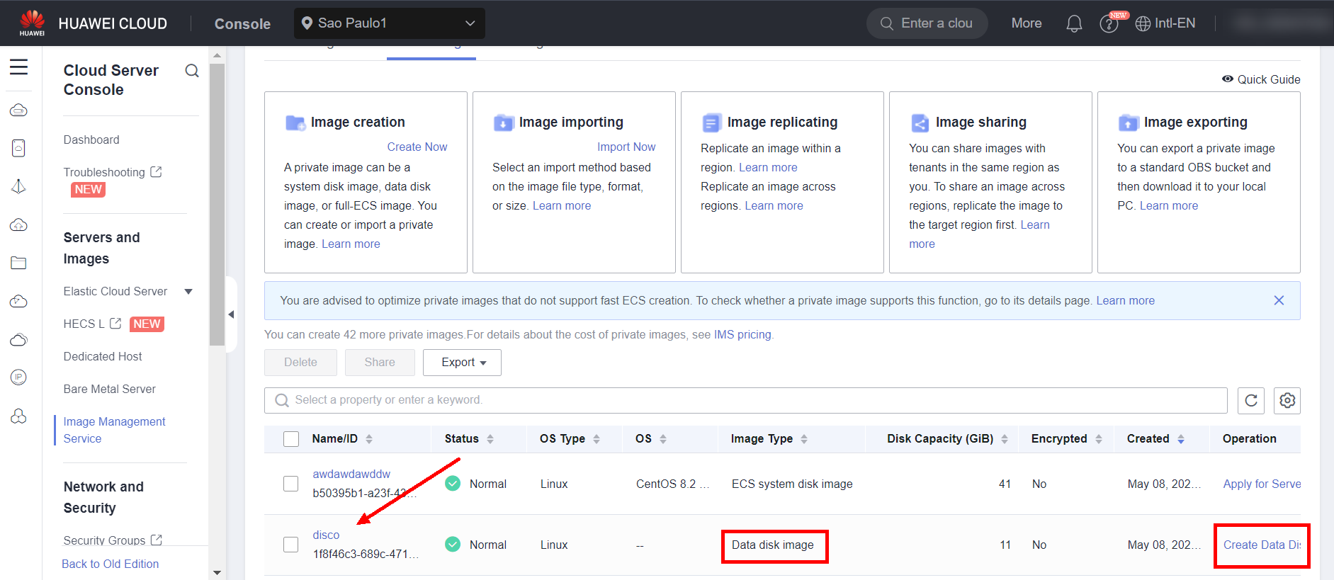Image resolution: width=1334 pixels, height=580 pixels.
Task: Expand the Export dropdown button
Action: point(463,363)
